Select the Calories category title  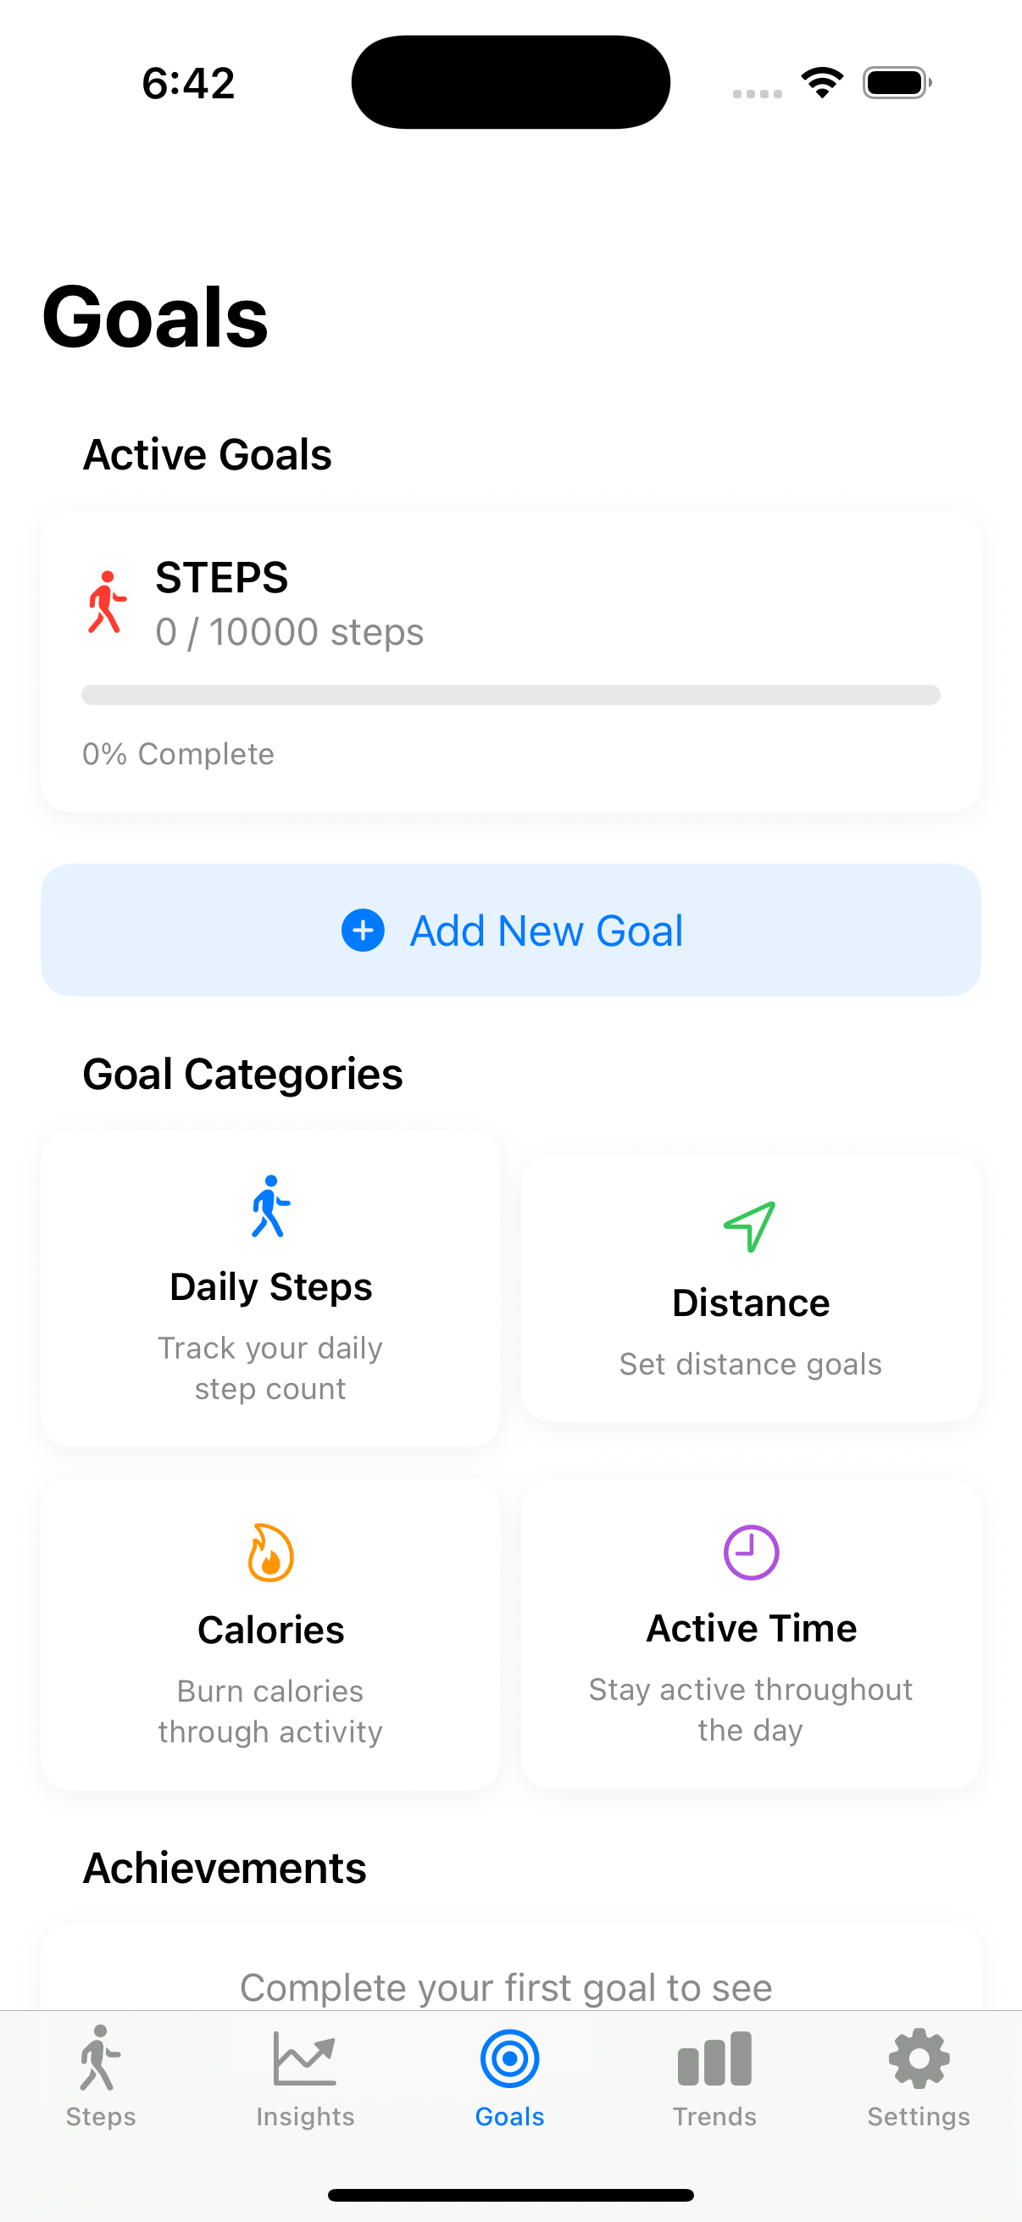click(271, 1630)
